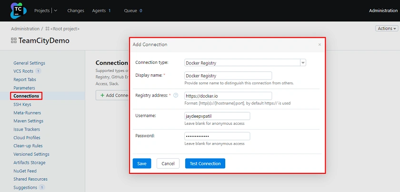Open Artifacts Storage in the sidebar
The height and width of the screenshot is (192, 400).
(x=30, y=162)
